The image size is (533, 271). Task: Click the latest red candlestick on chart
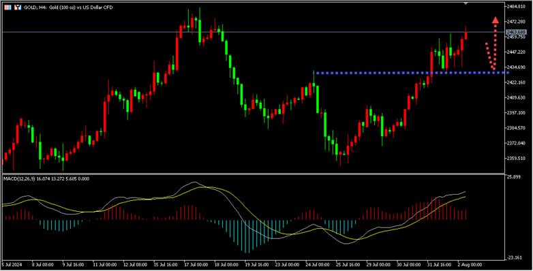[x=466, y=33]
